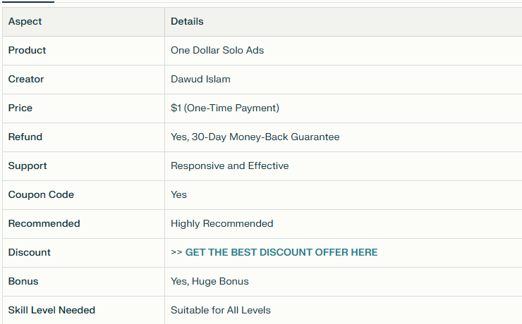Click the Coupon Code row label

click(41, 194)
